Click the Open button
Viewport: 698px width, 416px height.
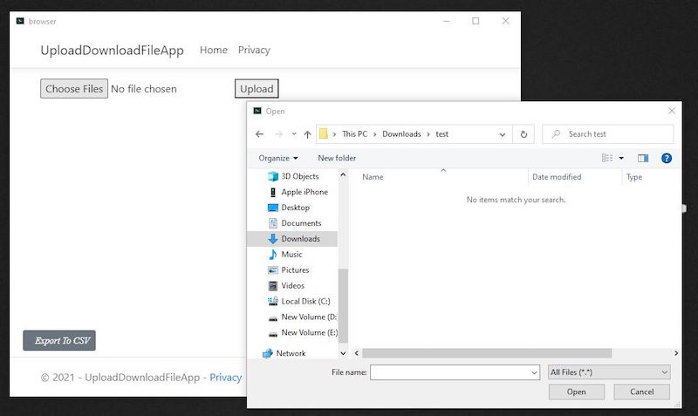pyautogui.click(x=577, y=392)
